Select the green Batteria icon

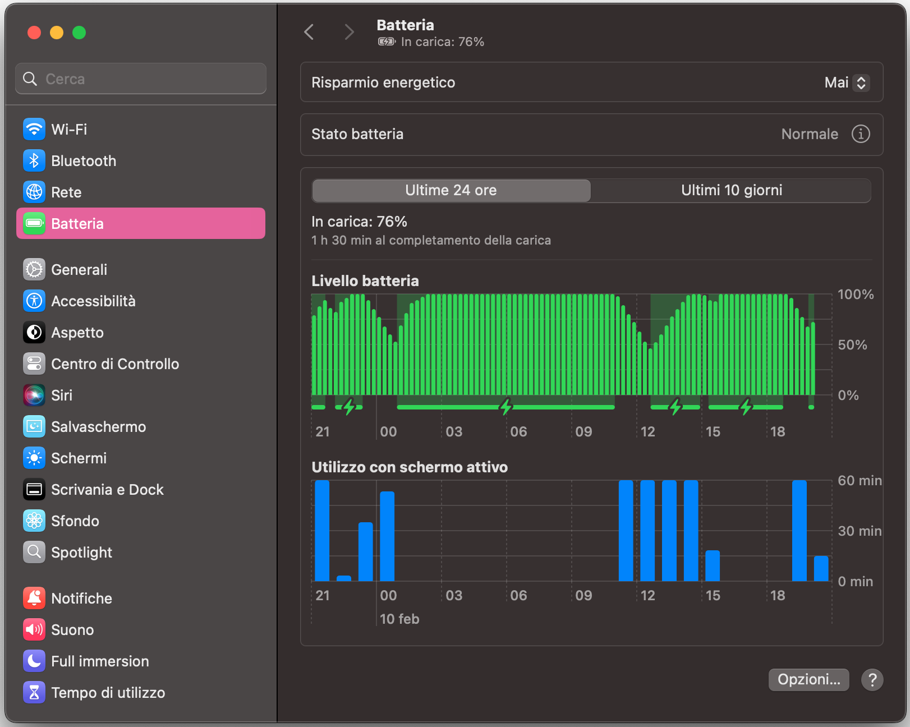pos(34,223)
